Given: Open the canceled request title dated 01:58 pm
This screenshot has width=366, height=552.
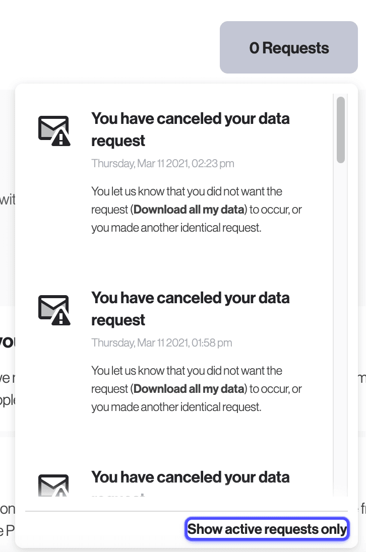Looking at the screenshot, I should (x=190, y=308).
